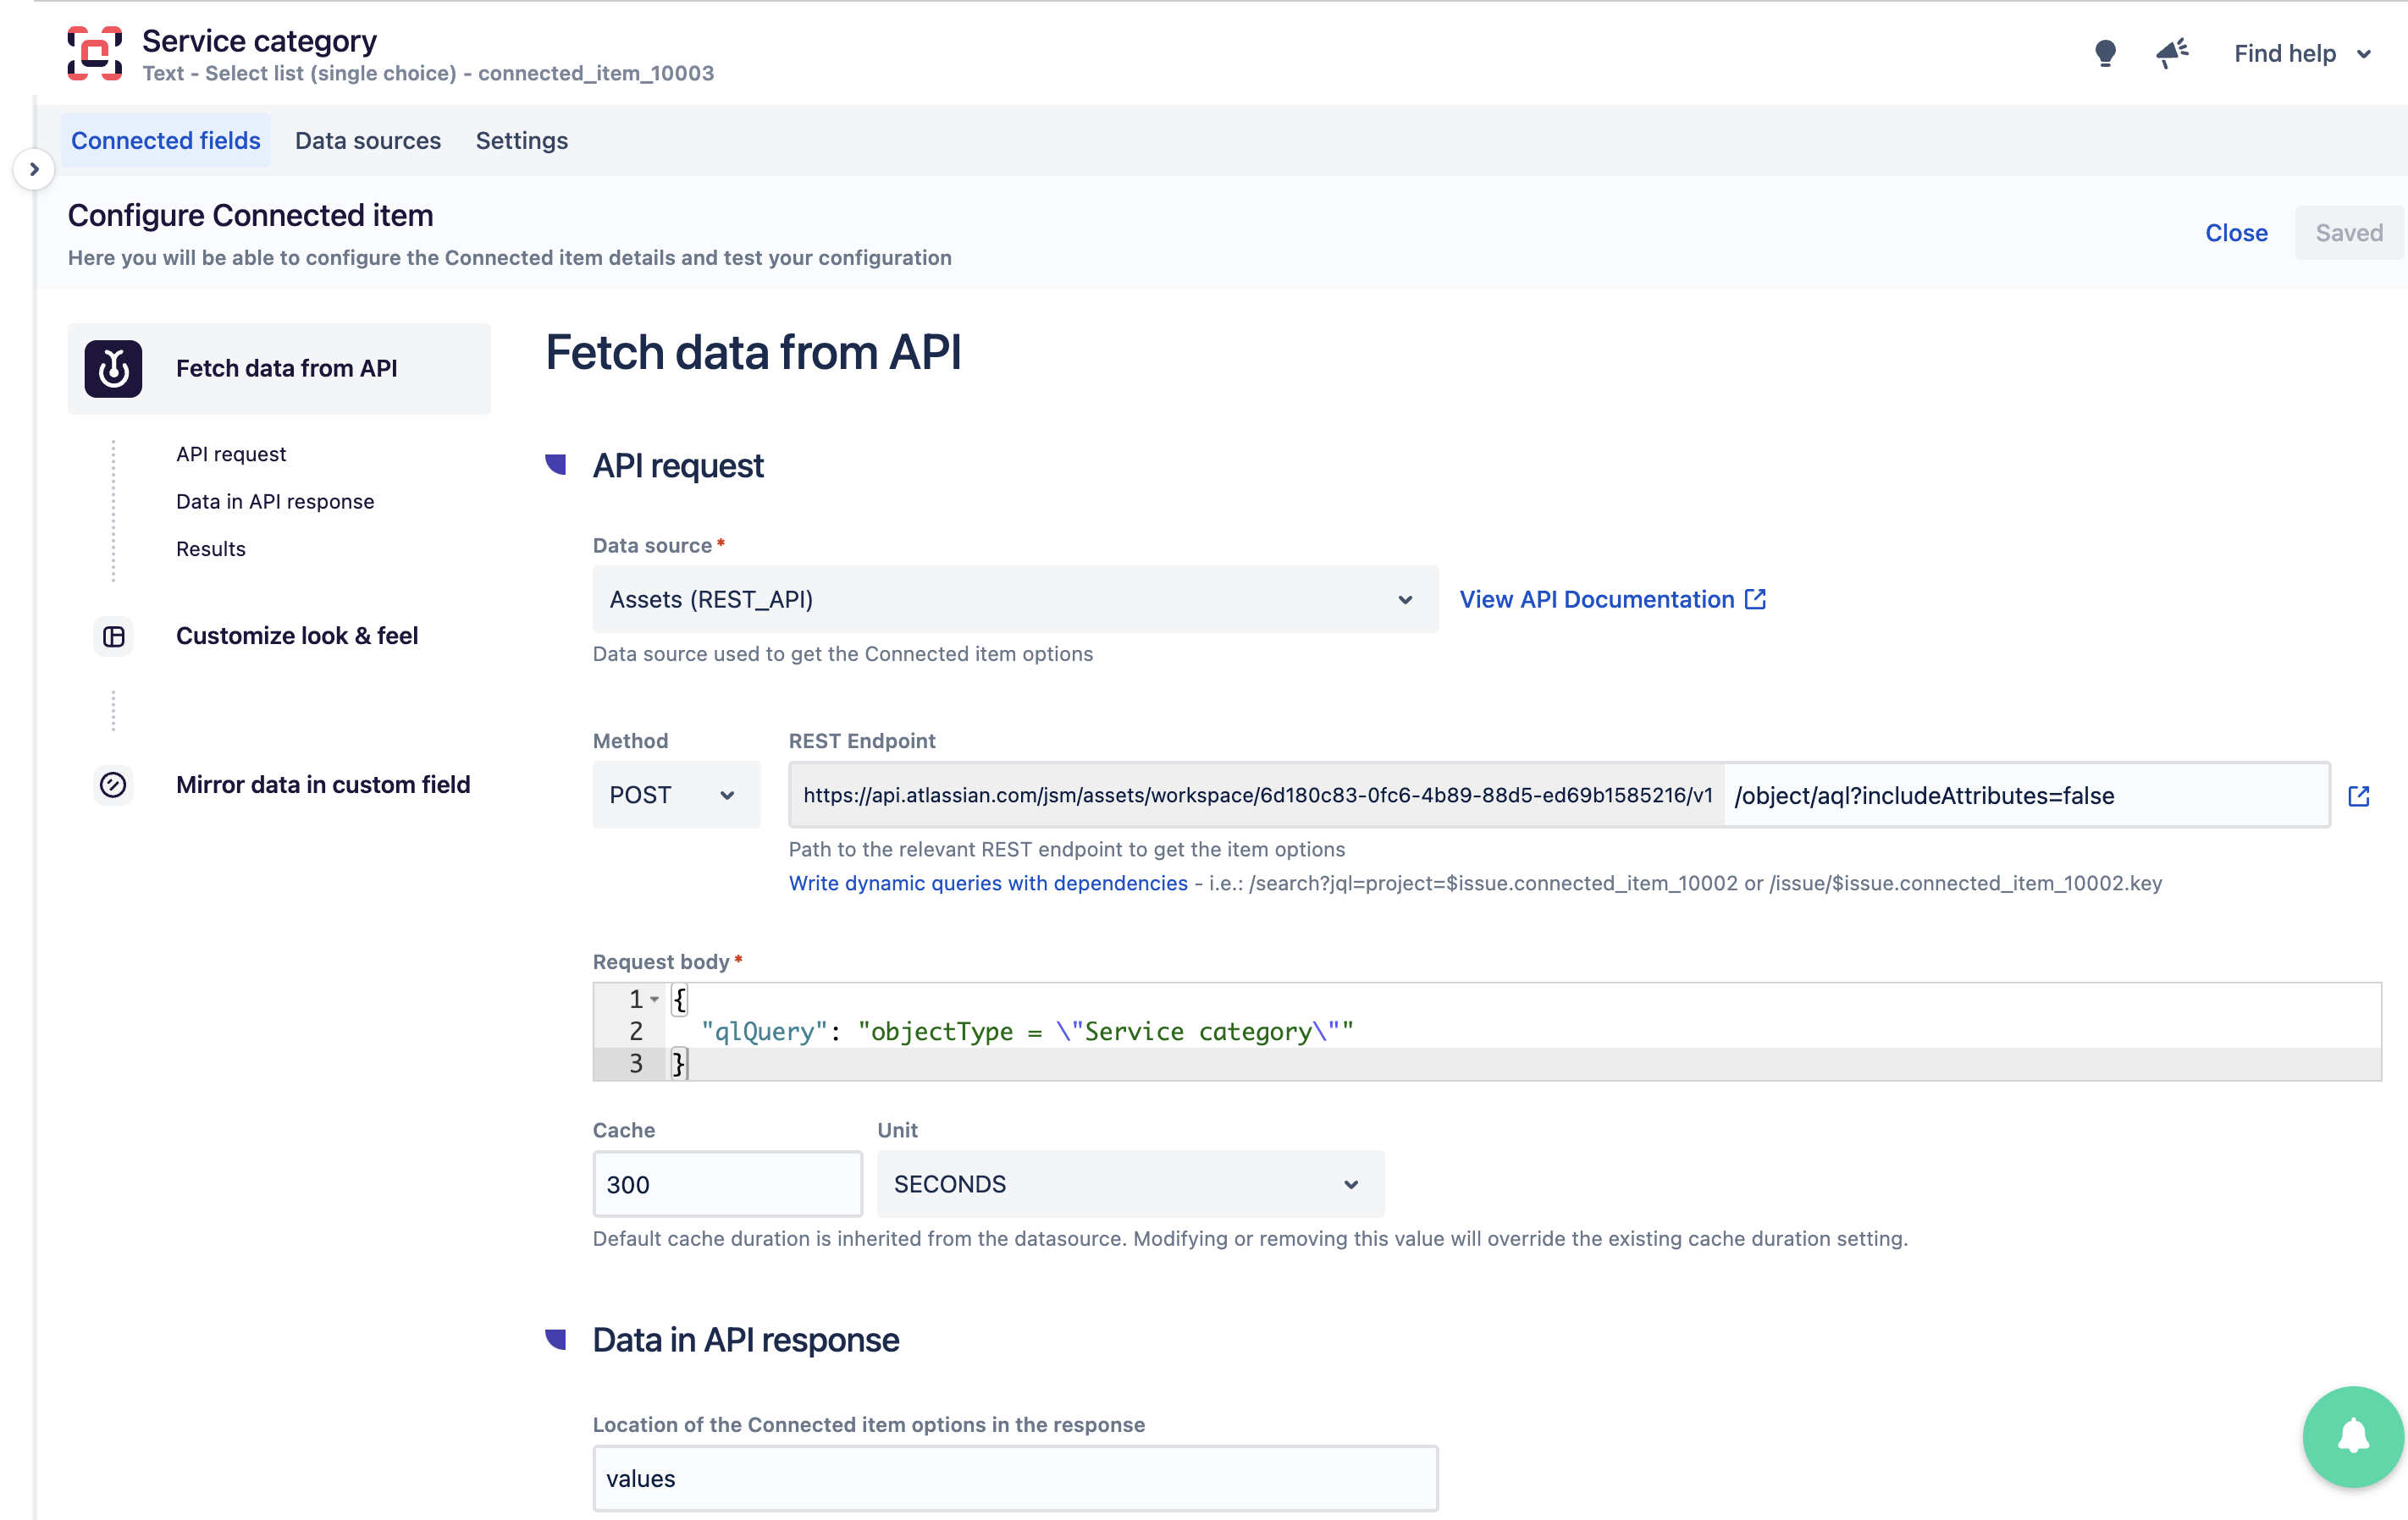Click the Customize look & feel icon
Image resolution: width=2408 pixels, height=1520 pixels.
click(112, 636)
